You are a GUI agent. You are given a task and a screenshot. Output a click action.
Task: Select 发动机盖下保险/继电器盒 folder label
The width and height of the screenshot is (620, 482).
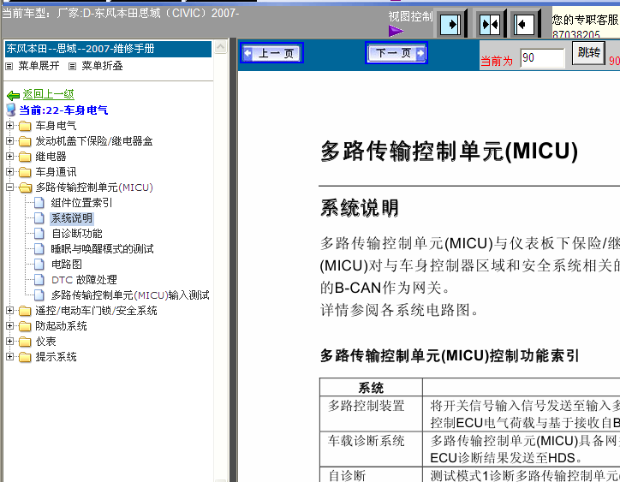(x=94, y=141)
